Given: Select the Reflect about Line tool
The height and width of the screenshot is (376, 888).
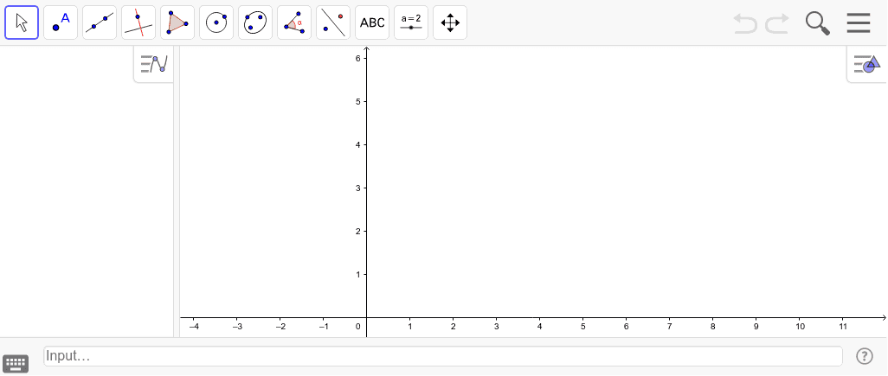Looking at the screenshot, I should point(333,22).
